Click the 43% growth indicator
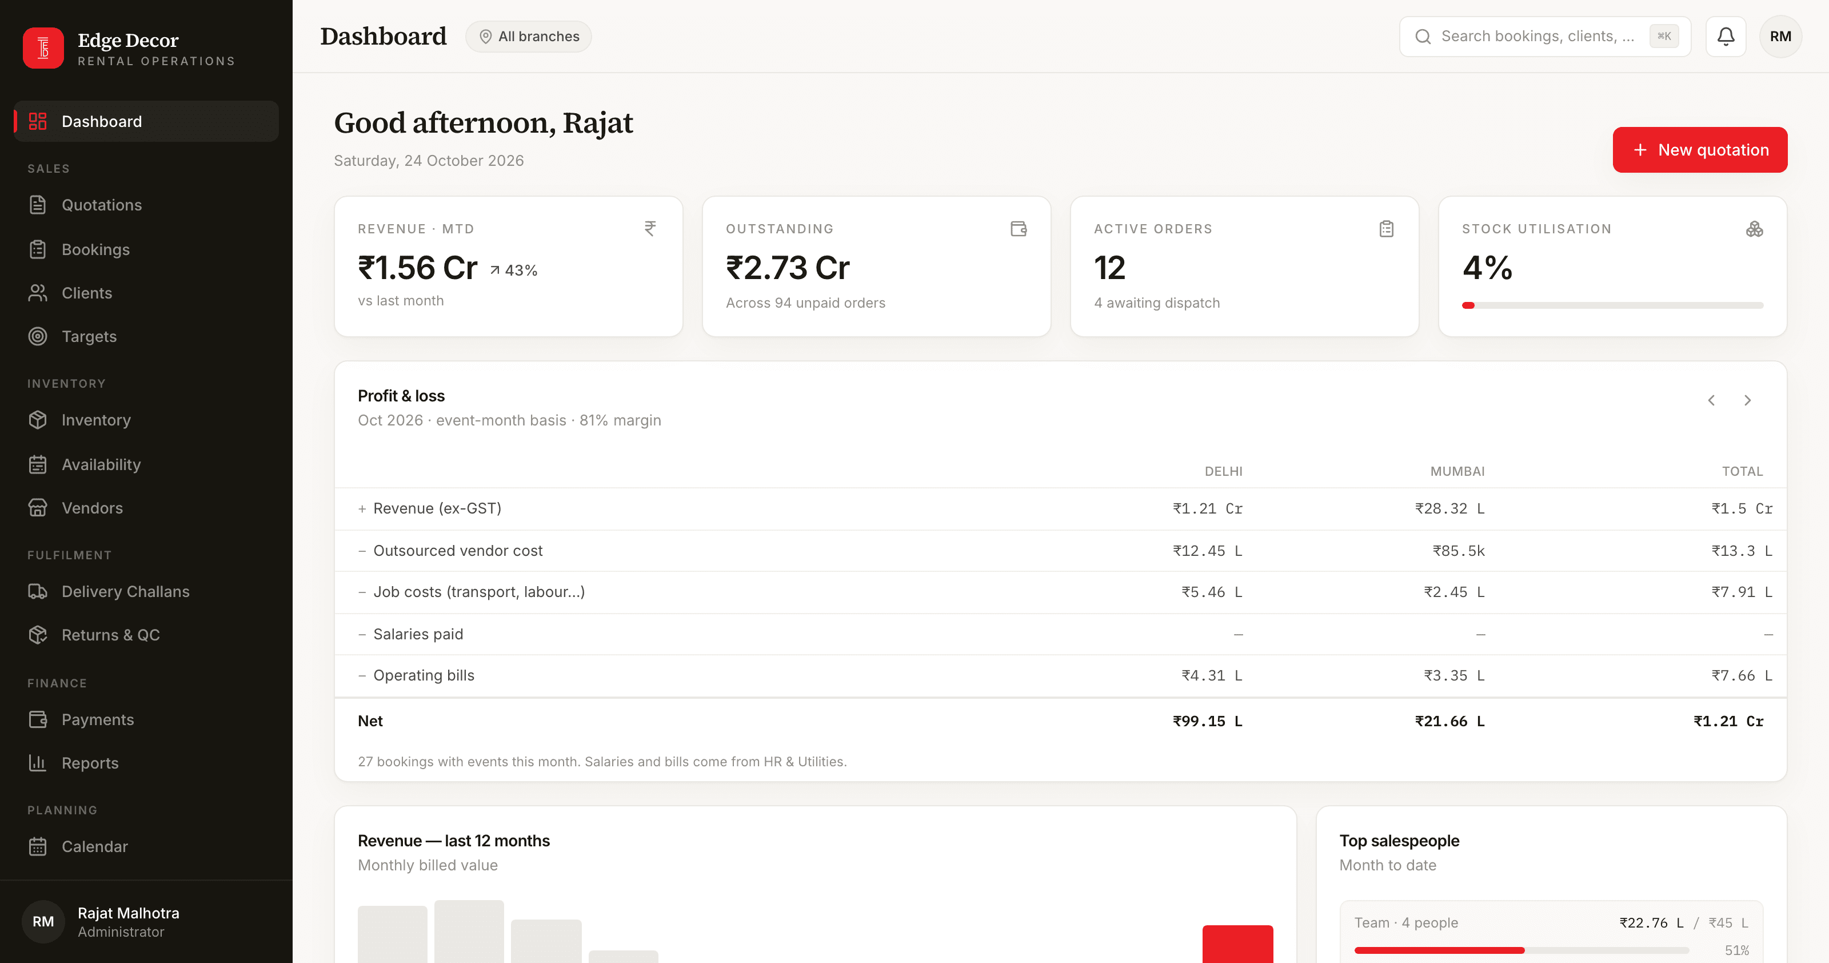Viewport: 1829px width, 963px height. coord(514,270)
